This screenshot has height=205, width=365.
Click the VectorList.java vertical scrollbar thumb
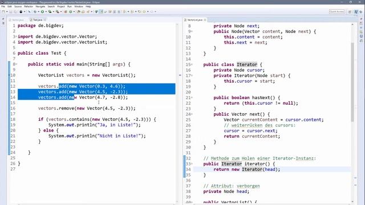pyautogui.click(x=352, y=82)
